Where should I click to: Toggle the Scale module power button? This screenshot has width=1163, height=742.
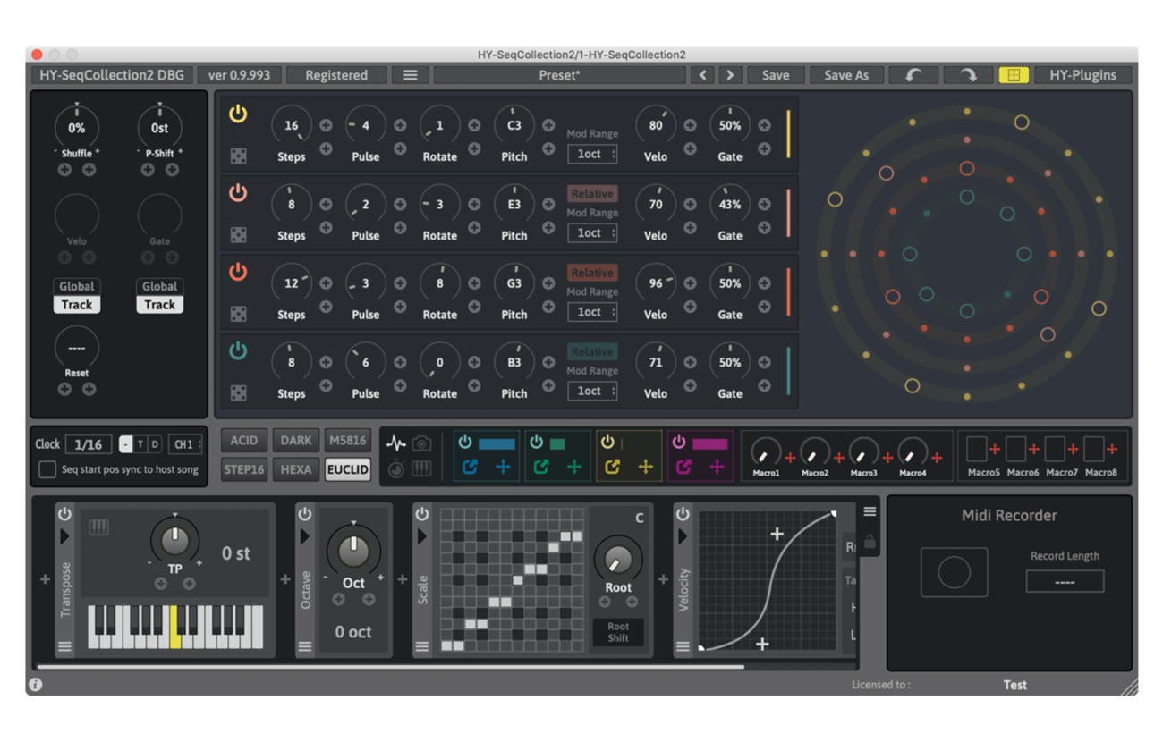[x=422, y=514]
